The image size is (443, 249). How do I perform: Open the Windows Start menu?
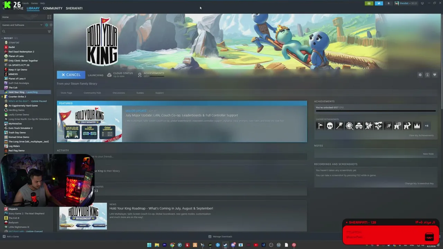[149, 245]
